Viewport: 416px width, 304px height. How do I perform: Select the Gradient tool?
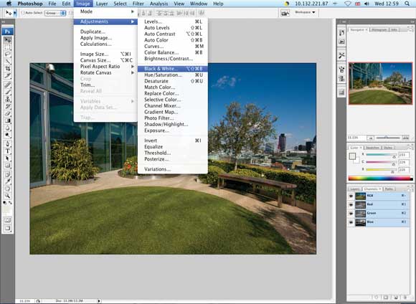[x=8, y=120]
